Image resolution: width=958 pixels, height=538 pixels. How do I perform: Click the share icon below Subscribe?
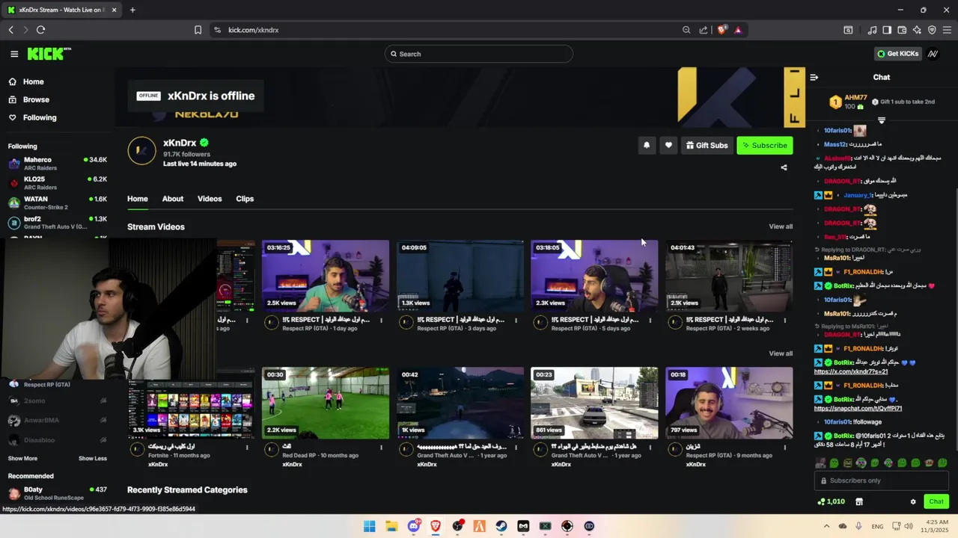(784, 167)
